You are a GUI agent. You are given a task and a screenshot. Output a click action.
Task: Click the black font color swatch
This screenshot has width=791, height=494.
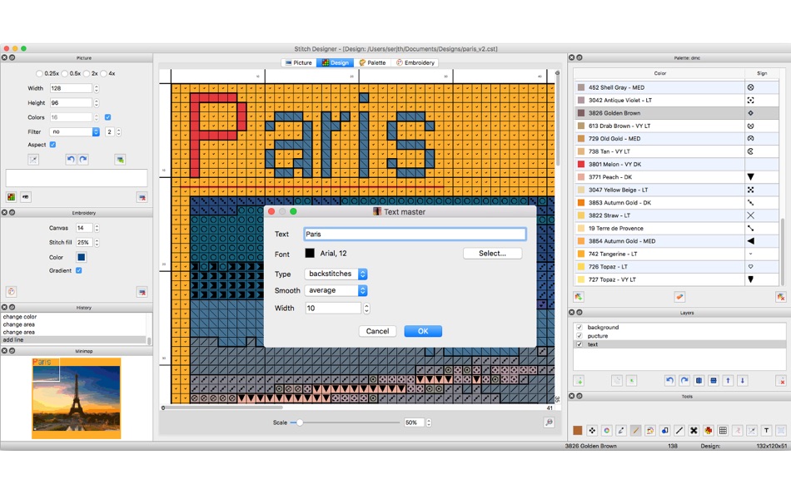[x=310, y=254]
